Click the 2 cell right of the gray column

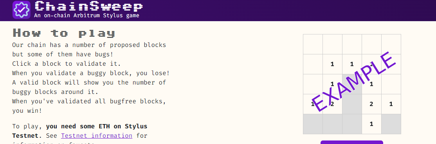371,104
